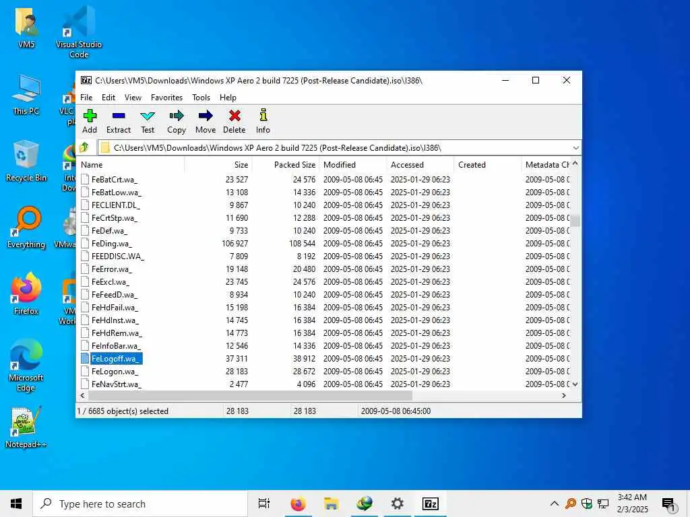Open Settings gear in the taskbar

coord(398,504)
